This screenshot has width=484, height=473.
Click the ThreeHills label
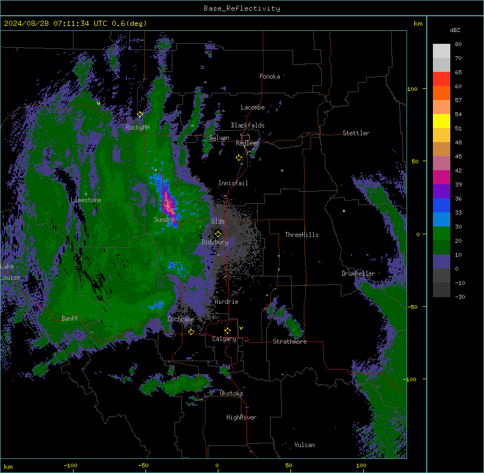tap(302, 235)
